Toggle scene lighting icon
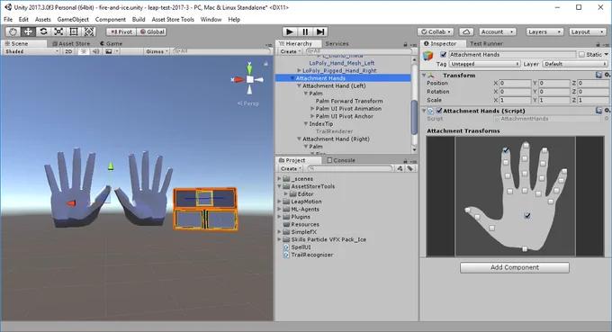The image size is (612, 332). pyautogui.click(x=83, y=51)
